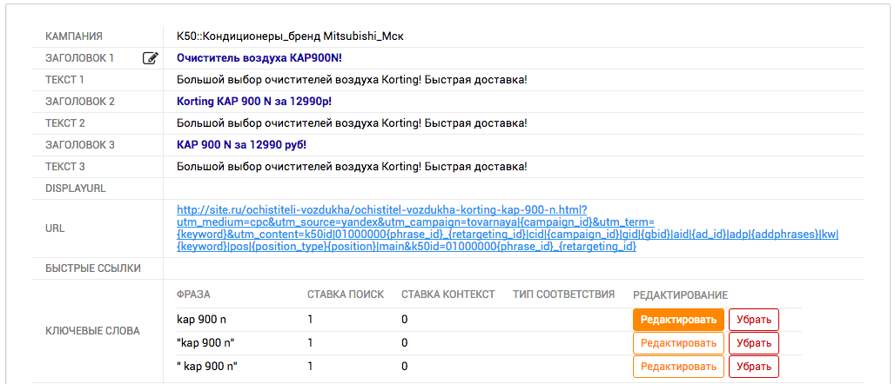Click Убрать for unquoted kap 900 n

tap(753, 320)
